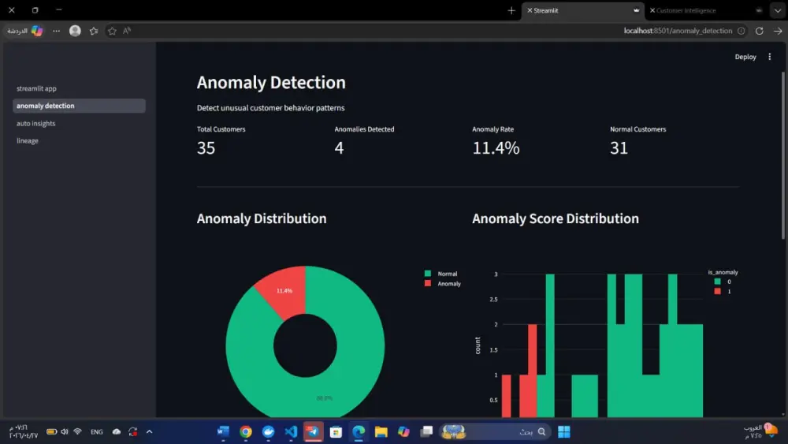Add this page to favorites star
The image size is (788, 444).
(x=112, y=31)
